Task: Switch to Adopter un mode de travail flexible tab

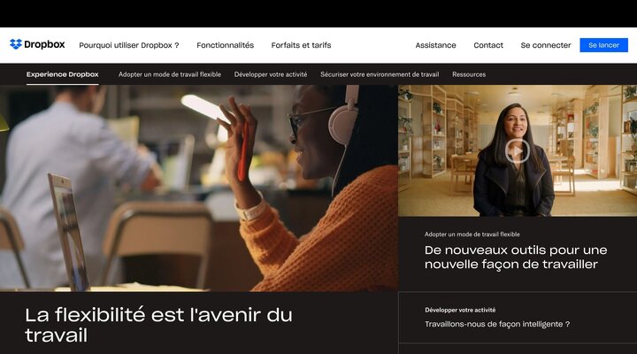Action: point(170,74)
